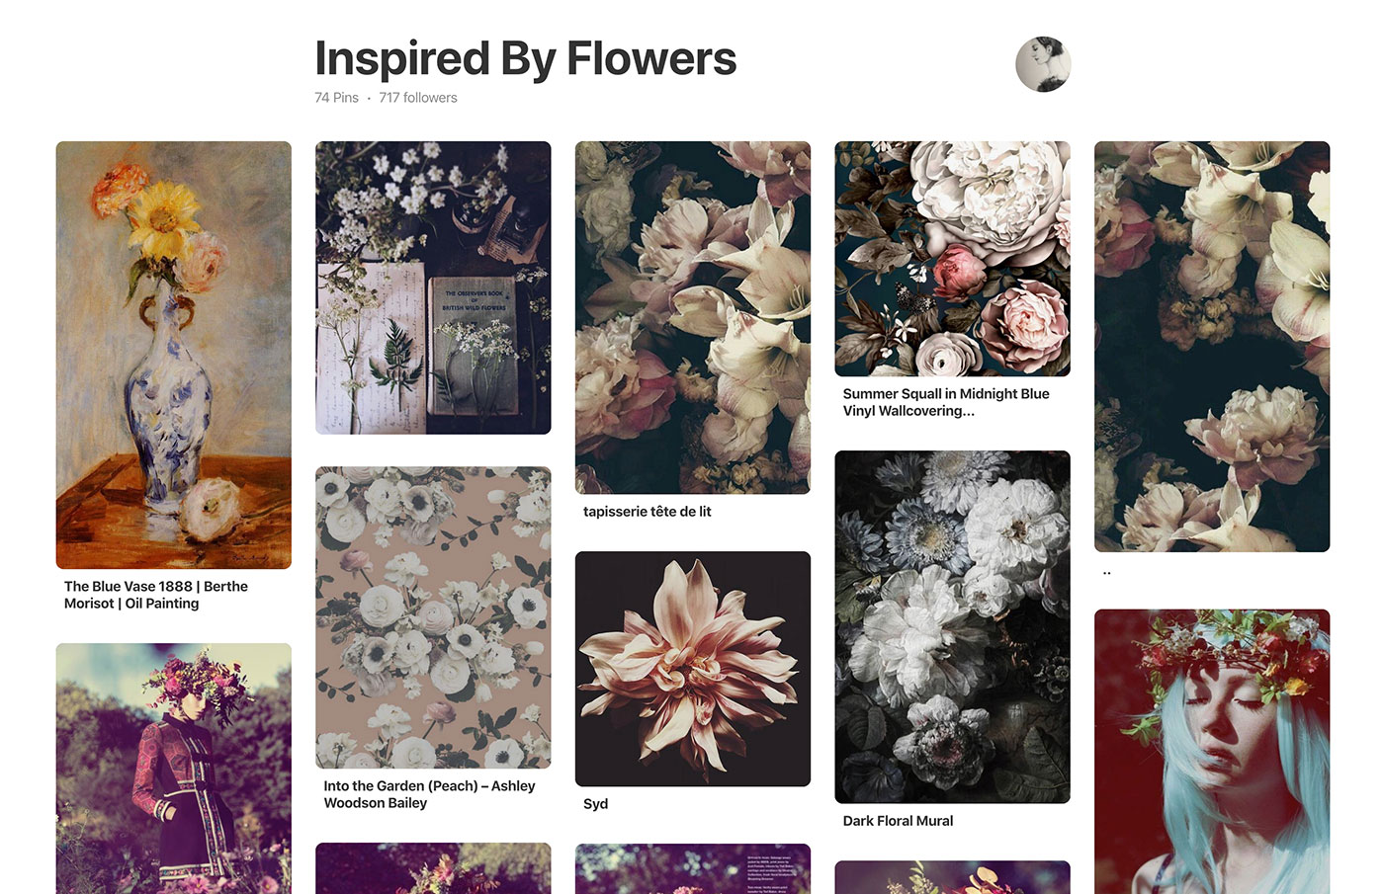Open the "717 followers" list
This screenshot has height=894, width=1384.
417,98
